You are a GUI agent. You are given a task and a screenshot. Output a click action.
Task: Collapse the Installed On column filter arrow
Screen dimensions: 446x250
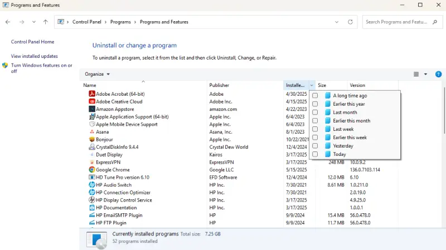click(x=312, y=85)
